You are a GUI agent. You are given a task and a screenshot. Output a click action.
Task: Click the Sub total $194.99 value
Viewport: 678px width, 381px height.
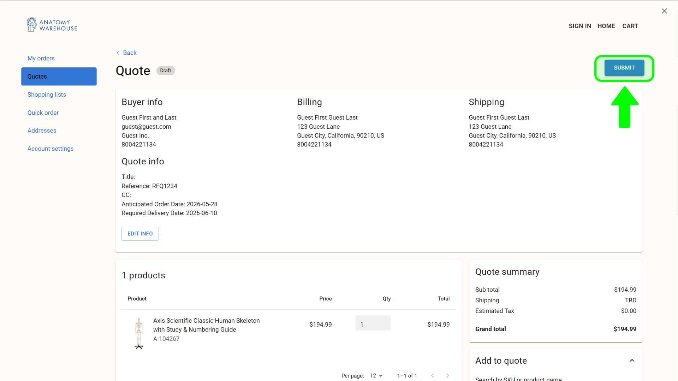(x=625, y=290)
